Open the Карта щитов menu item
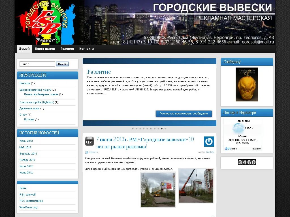 click(45, 49)
